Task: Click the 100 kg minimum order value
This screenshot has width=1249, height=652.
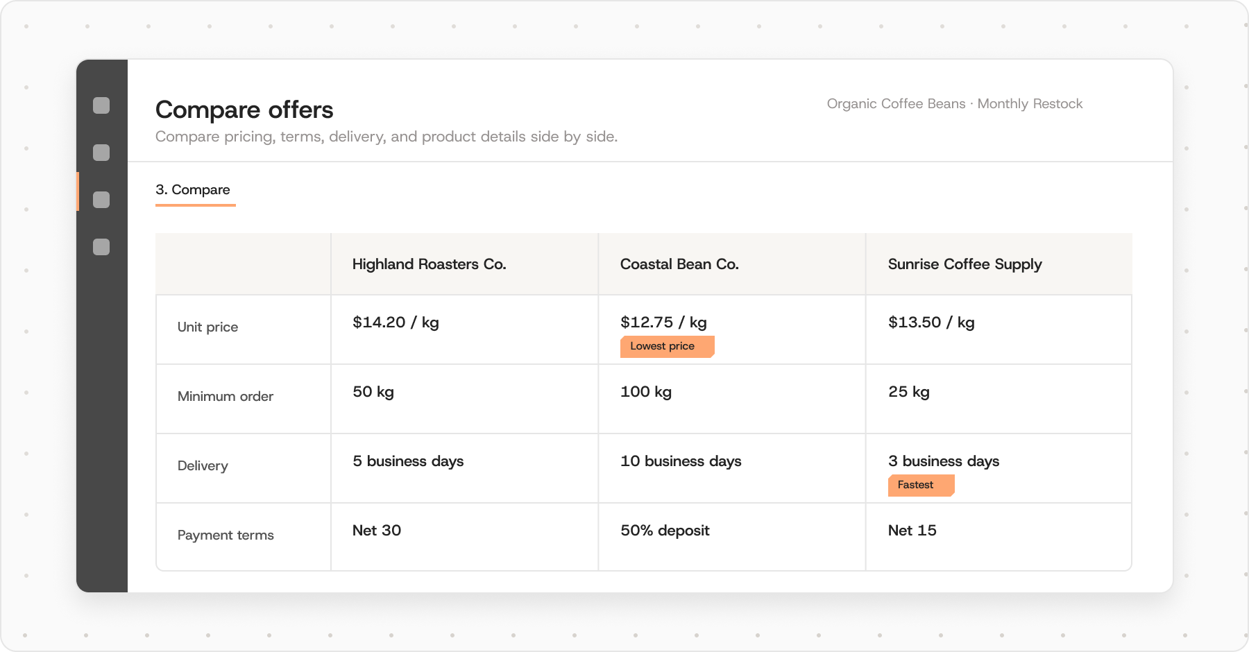Action: (646, 392)
